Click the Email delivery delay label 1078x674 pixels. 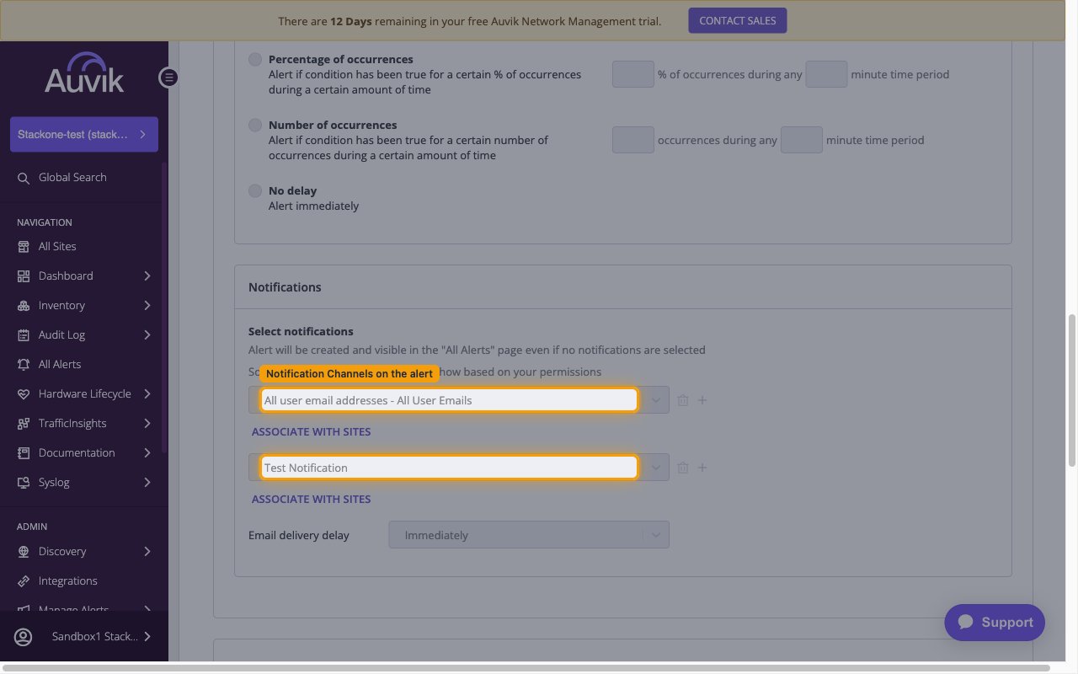[x=299, y=535]
